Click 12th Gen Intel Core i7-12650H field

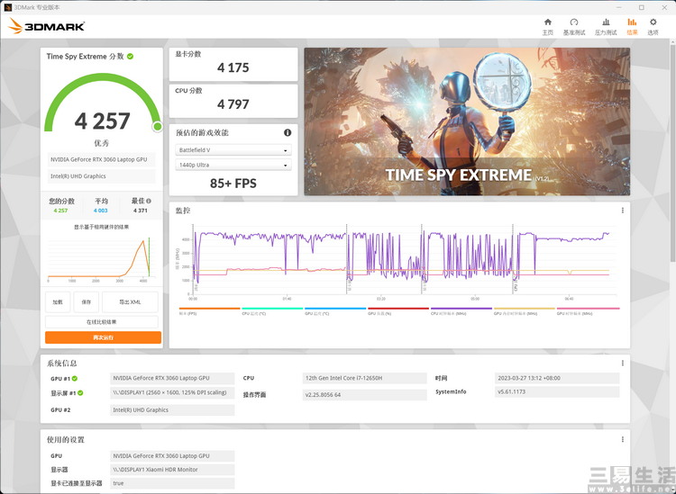[x=365, y=378]
